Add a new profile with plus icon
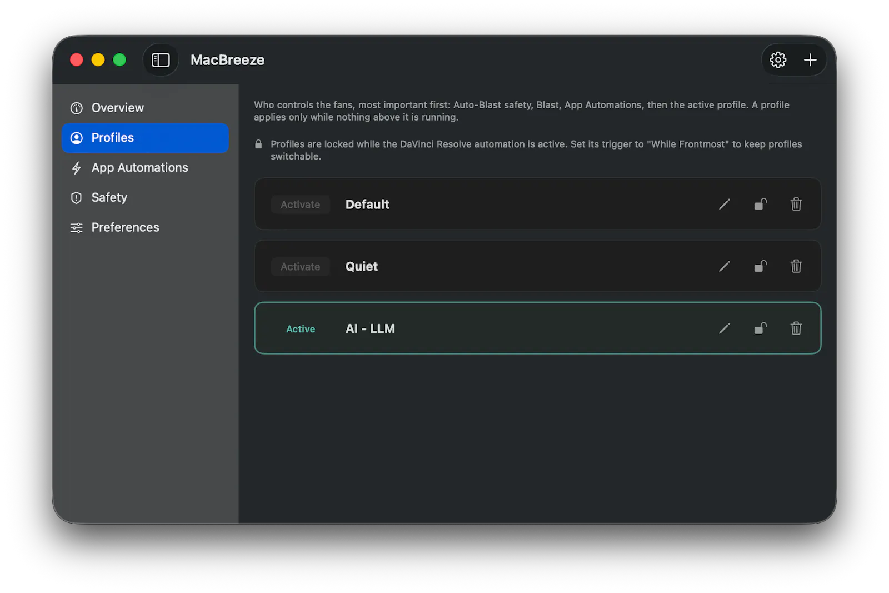This screenshot has width=889, height=593. click(810, 60)
